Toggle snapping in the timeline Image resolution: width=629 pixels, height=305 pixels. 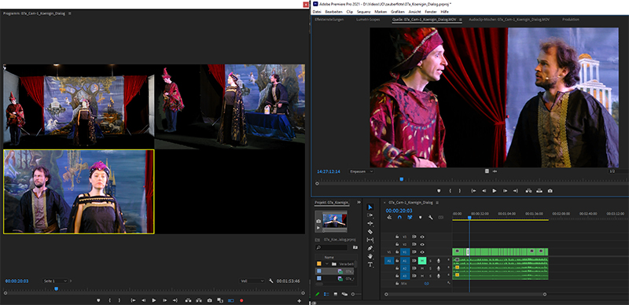point(399,217)
